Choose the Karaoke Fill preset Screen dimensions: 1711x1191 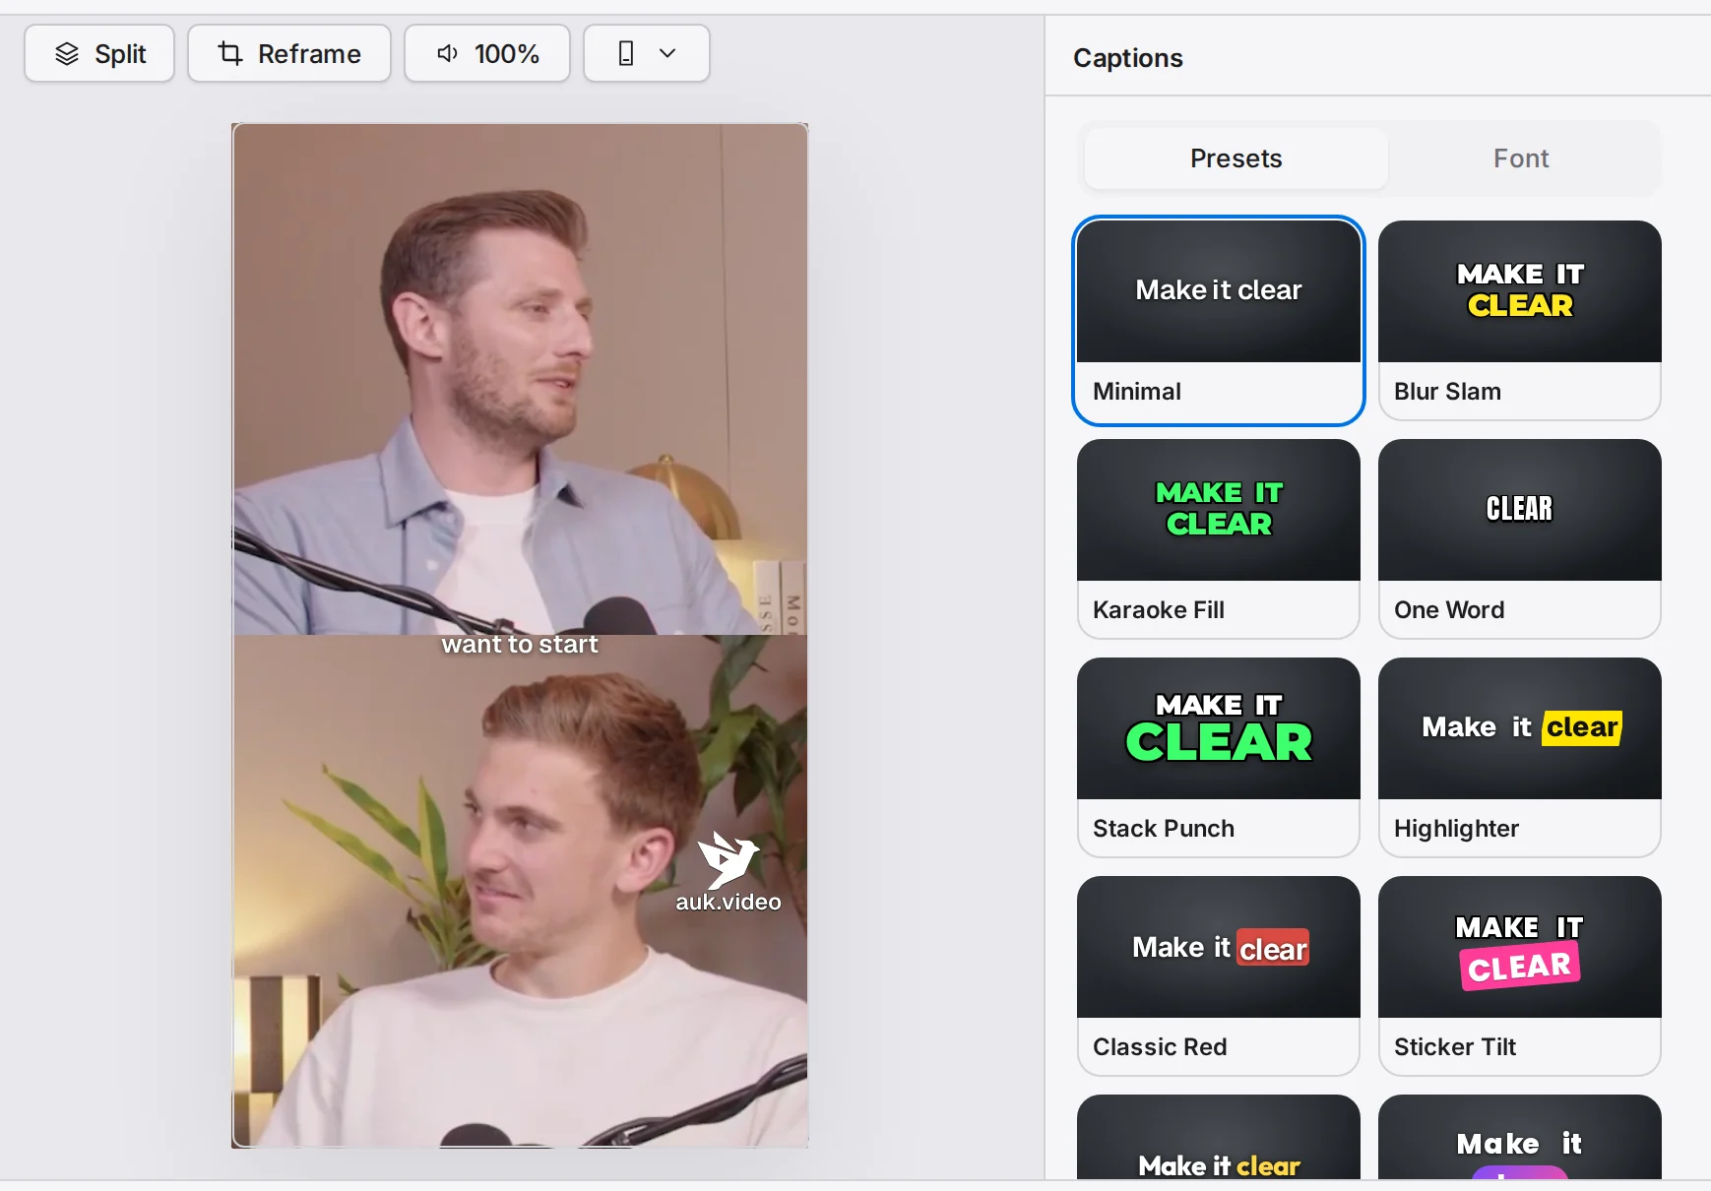(1219, 539)
